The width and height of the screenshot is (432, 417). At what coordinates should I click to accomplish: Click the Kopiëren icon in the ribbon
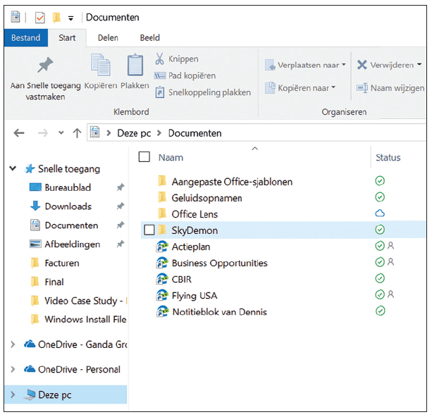tap(101, 65)
